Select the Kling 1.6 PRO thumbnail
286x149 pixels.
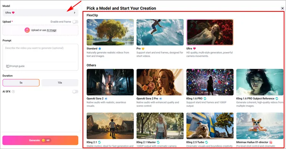210,82
